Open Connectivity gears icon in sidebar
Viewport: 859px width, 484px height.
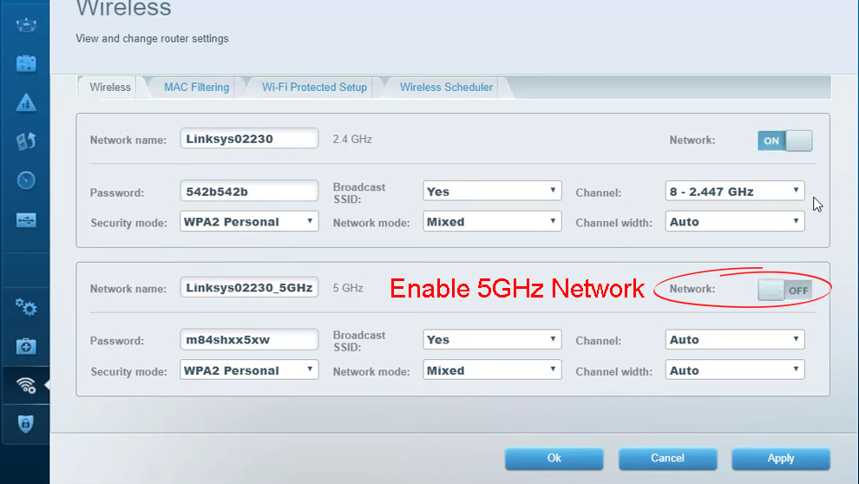tap(26, 307)
